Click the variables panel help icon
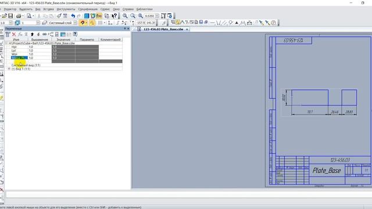The width and height of the screenshot is (372, 209). pos(75,34)
